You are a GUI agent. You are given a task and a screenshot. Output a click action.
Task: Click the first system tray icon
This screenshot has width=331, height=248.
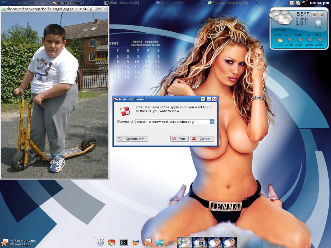[x=292, y=3]
